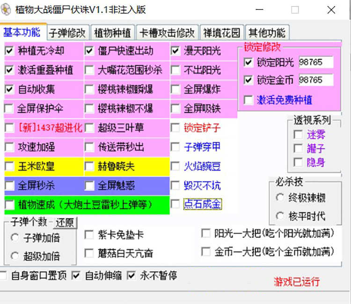351x304 pixels.
Task: Enable 不出阳光 checkbox
Action: [x=175, y=70]
